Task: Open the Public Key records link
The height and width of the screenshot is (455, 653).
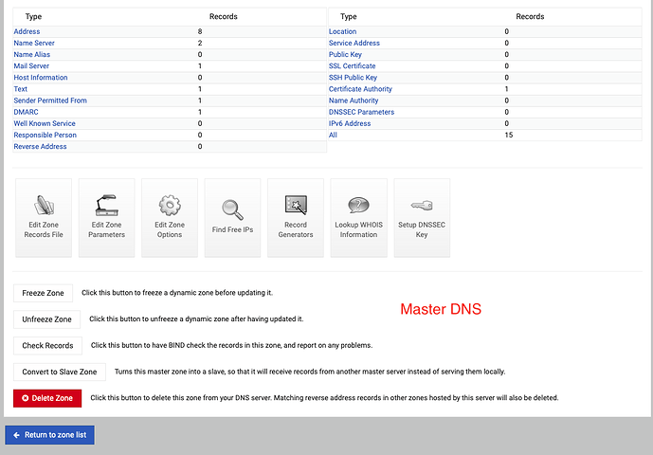Action: [x=345, y=55]
